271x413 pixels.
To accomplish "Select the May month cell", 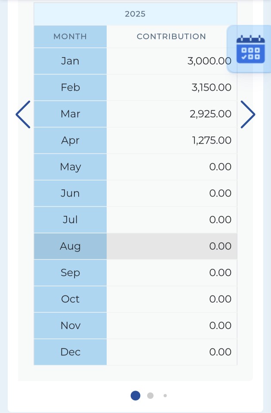I will click(x=70, y=167).
